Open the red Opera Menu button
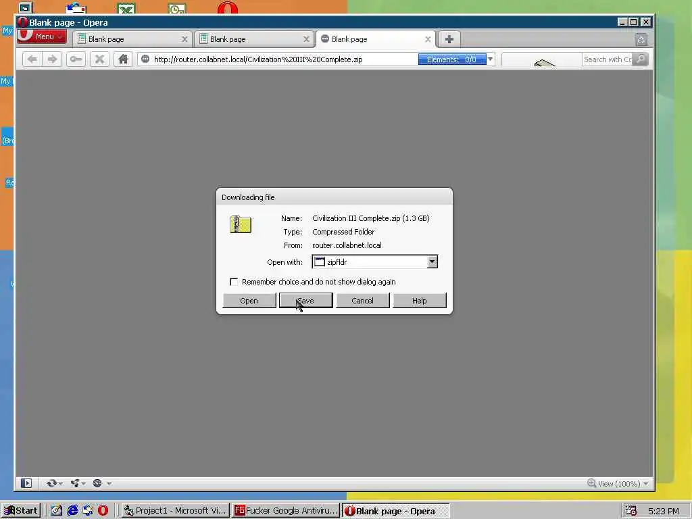The width and height of the screenshot is (692, 519). coord(42,36)
